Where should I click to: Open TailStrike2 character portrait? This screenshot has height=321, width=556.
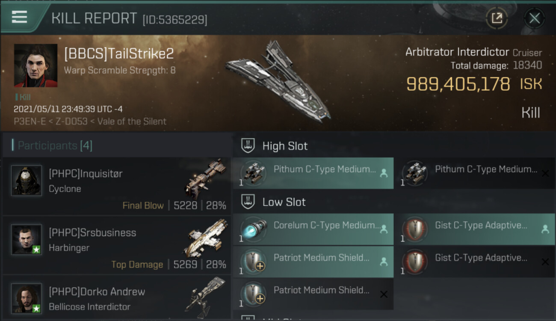(35, 65)
